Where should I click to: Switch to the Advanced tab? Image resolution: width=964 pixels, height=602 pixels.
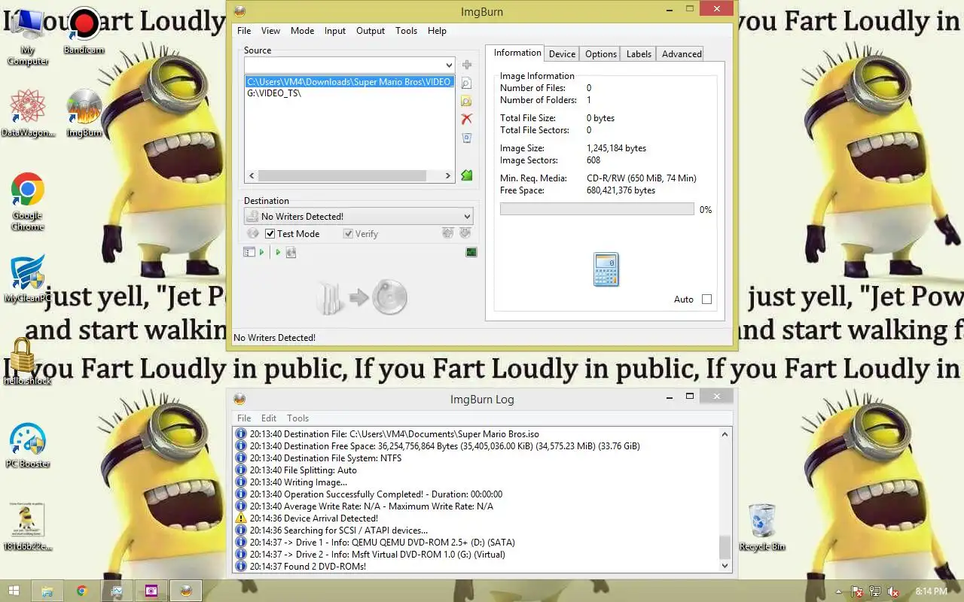[x=682, y=54]
